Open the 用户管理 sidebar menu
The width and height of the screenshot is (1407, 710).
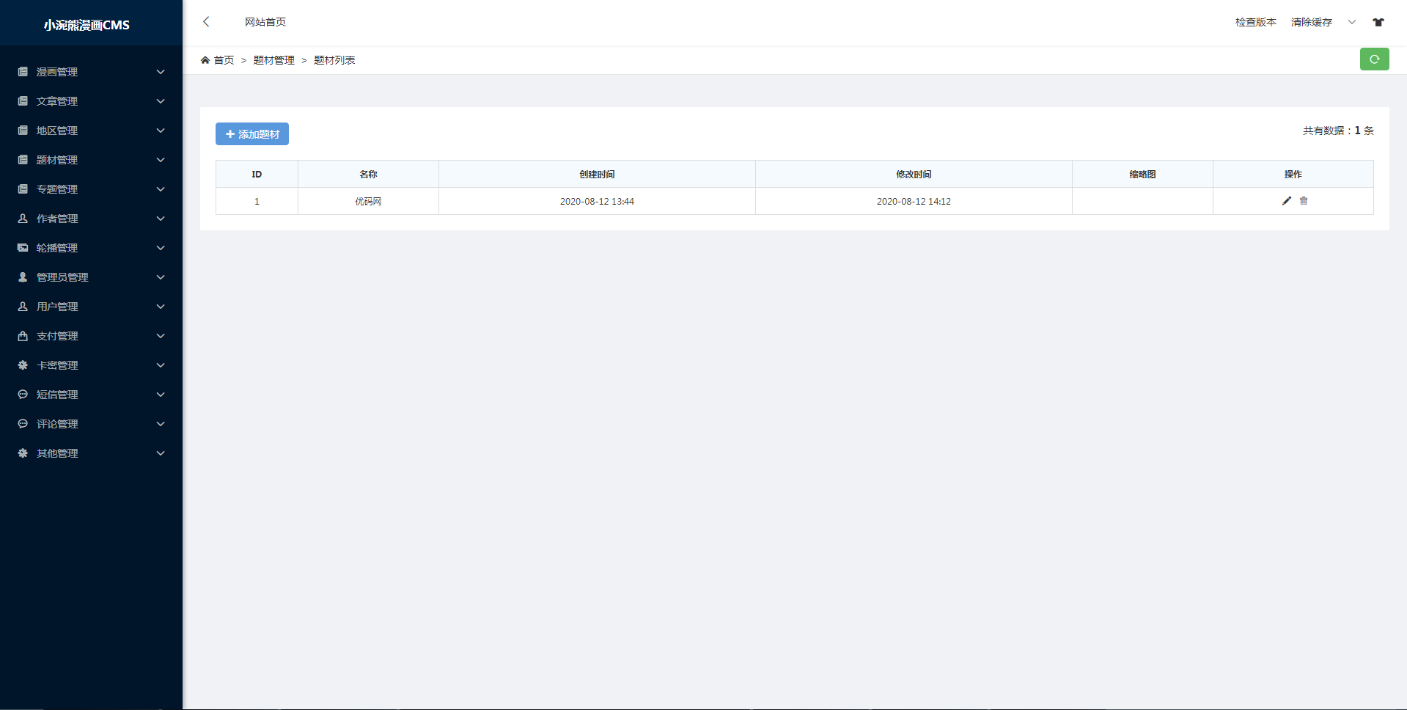click(x=57, y=307)
